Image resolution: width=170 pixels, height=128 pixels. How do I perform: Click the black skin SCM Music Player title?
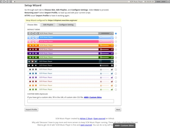(x=46, y=65)
